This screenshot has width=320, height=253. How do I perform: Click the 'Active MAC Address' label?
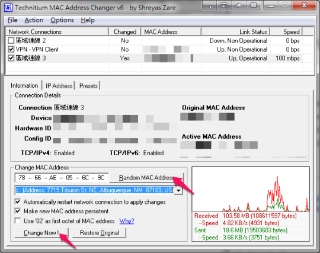[212, 136]
